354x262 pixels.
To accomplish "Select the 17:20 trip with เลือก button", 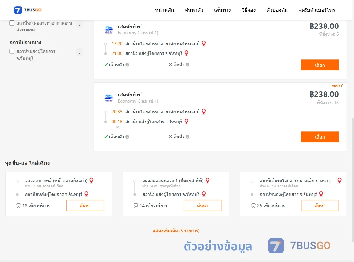I will [320, 65].
